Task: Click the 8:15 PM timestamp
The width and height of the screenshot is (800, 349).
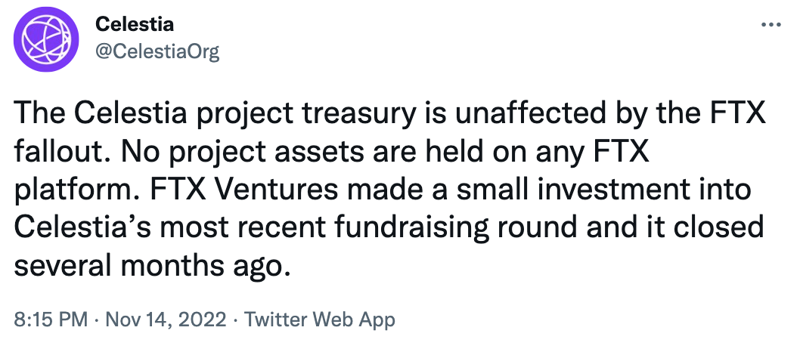Action: [x=51, y=320]
